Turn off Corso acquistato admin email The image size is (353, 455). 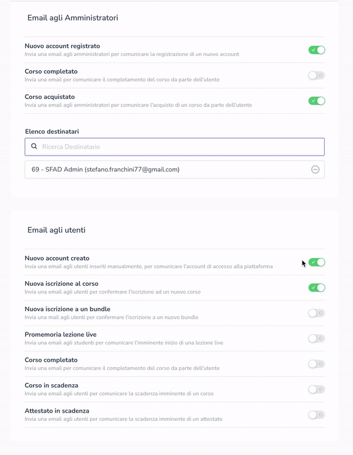click(x=317, y=101)
